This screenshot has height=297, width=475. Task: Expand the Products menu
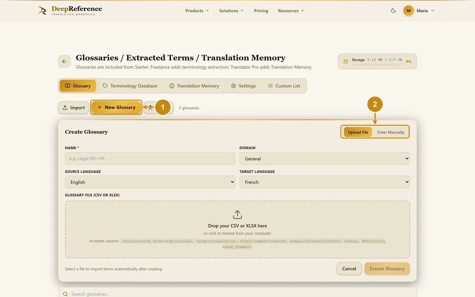[197, 11]
